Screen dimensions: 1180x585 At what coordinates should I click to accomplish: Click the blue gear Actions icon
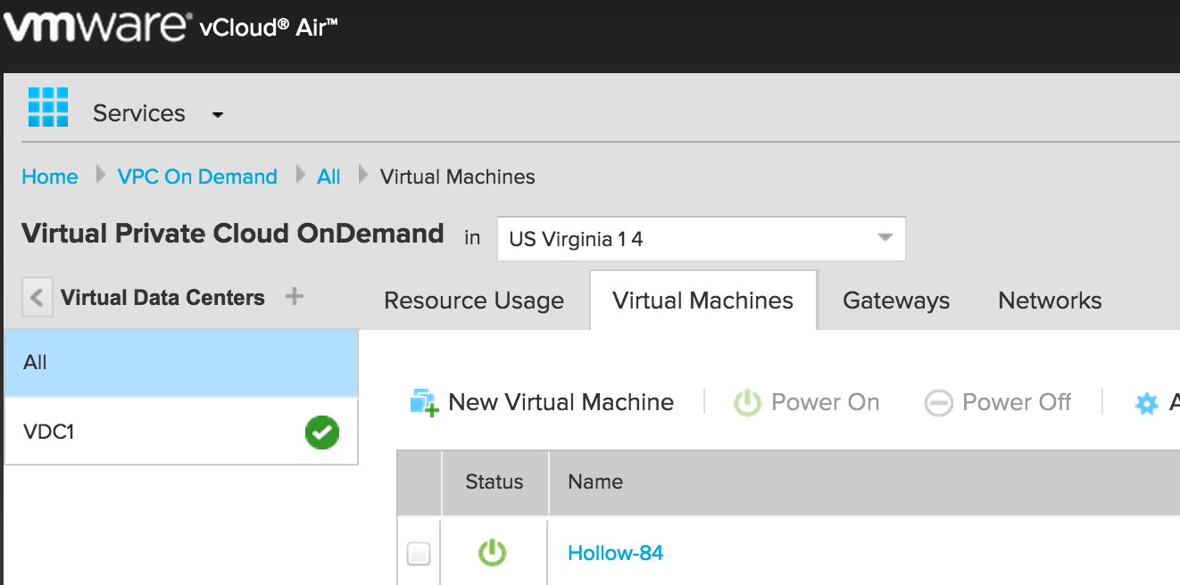tap(1146, 404)
